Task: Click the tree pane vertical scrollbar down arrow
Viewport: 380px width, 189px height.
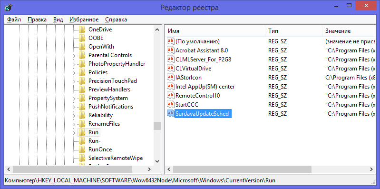Action: 157,161
